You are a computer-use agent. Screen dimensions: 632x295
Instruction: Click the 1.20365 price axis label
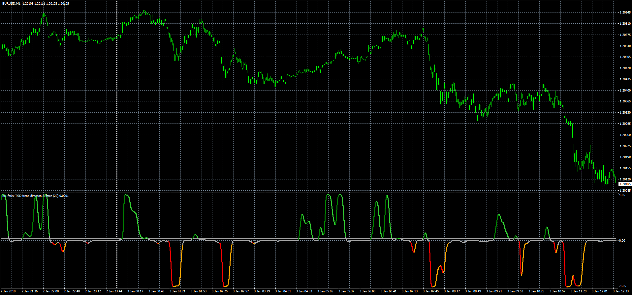coord(625,101)
